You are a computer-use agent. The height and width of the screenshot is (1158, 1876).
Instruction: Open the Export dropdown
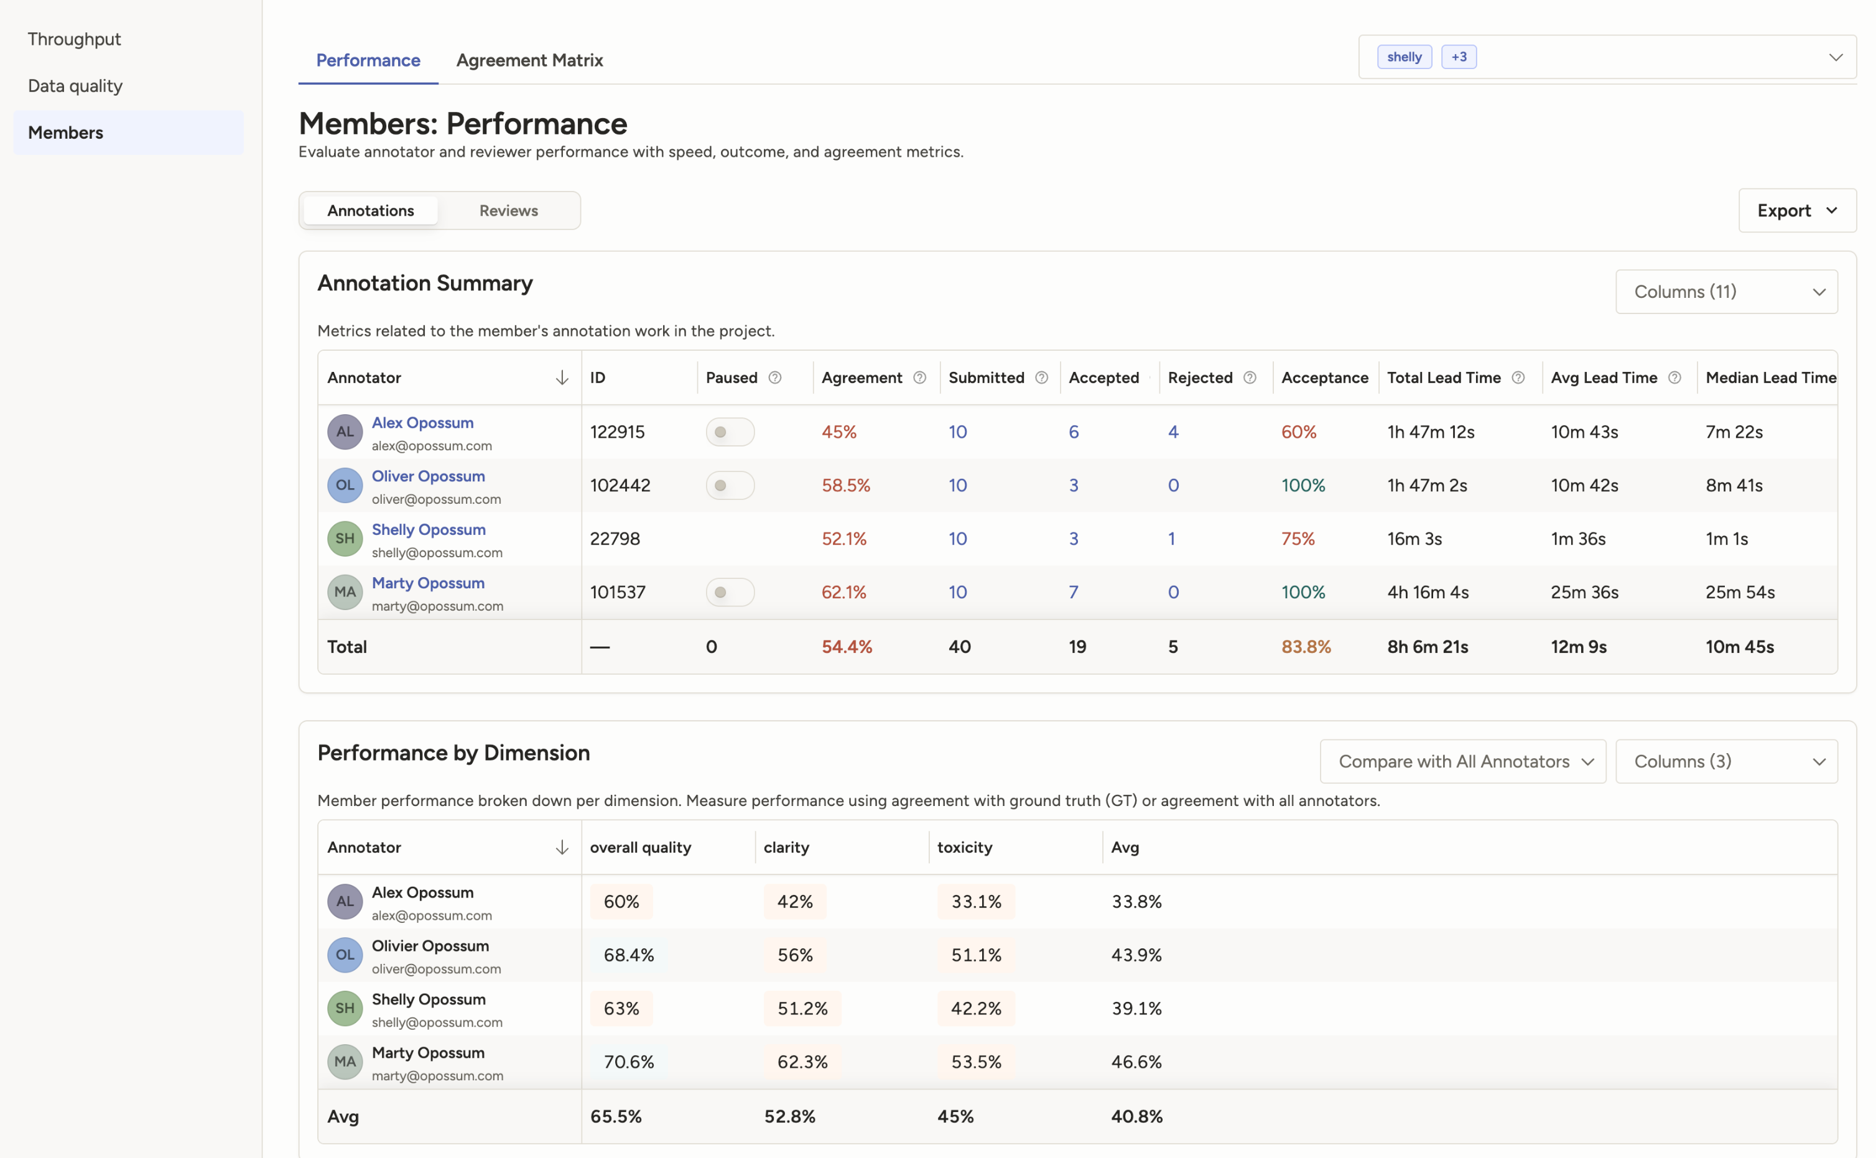[x=1796, y=211]
